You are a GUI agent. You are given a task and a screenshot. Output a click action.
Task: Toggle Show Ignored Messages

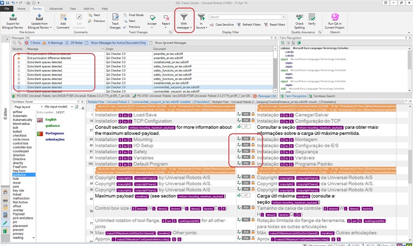pyautogui.click(x=169, y=43)
